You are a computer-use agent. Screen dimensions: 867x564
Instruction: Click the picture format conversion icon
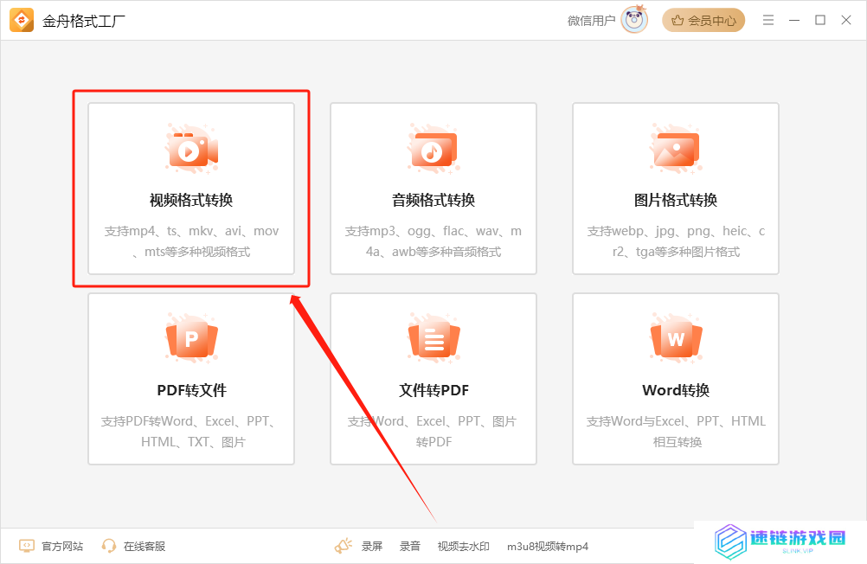point(676,150)
